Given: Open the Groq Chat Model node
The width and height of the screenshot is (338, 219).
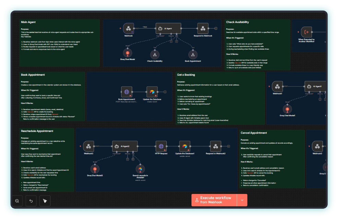Looking at the screenshot, I should pyautogui.click(x=127, y=54).
